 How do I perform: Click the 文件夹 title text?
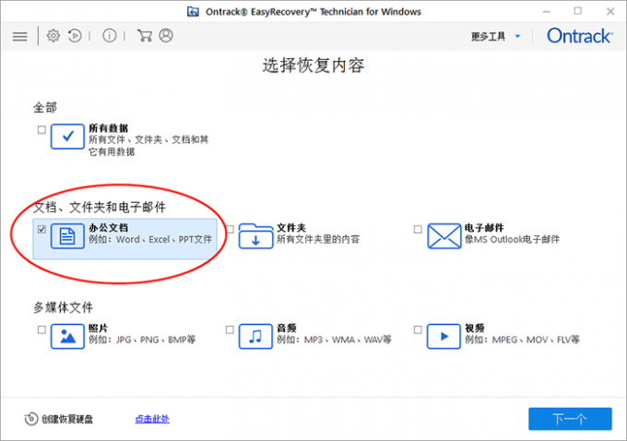[x=291, y=228]
